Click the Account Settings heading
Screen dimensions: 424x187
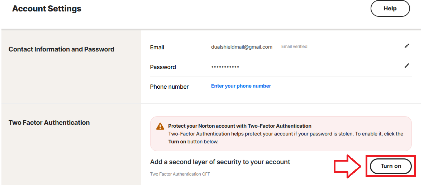[47, 9]
